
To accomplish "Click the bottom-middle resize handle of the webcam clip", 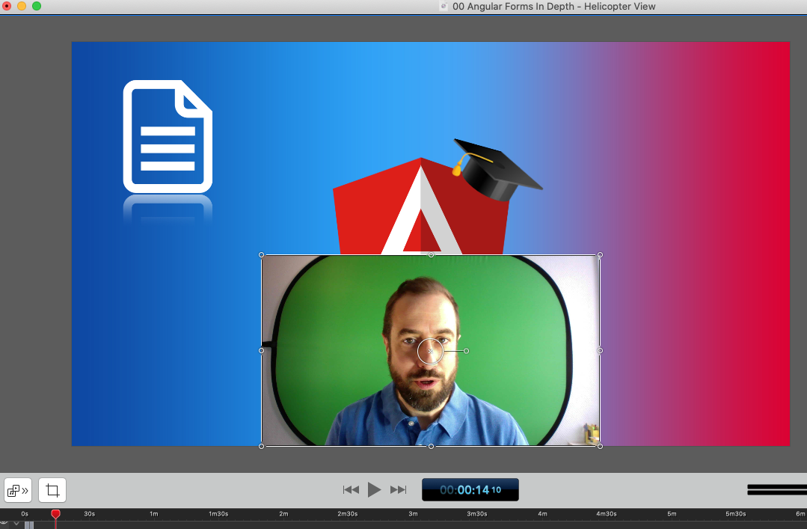I will point(432,446).
